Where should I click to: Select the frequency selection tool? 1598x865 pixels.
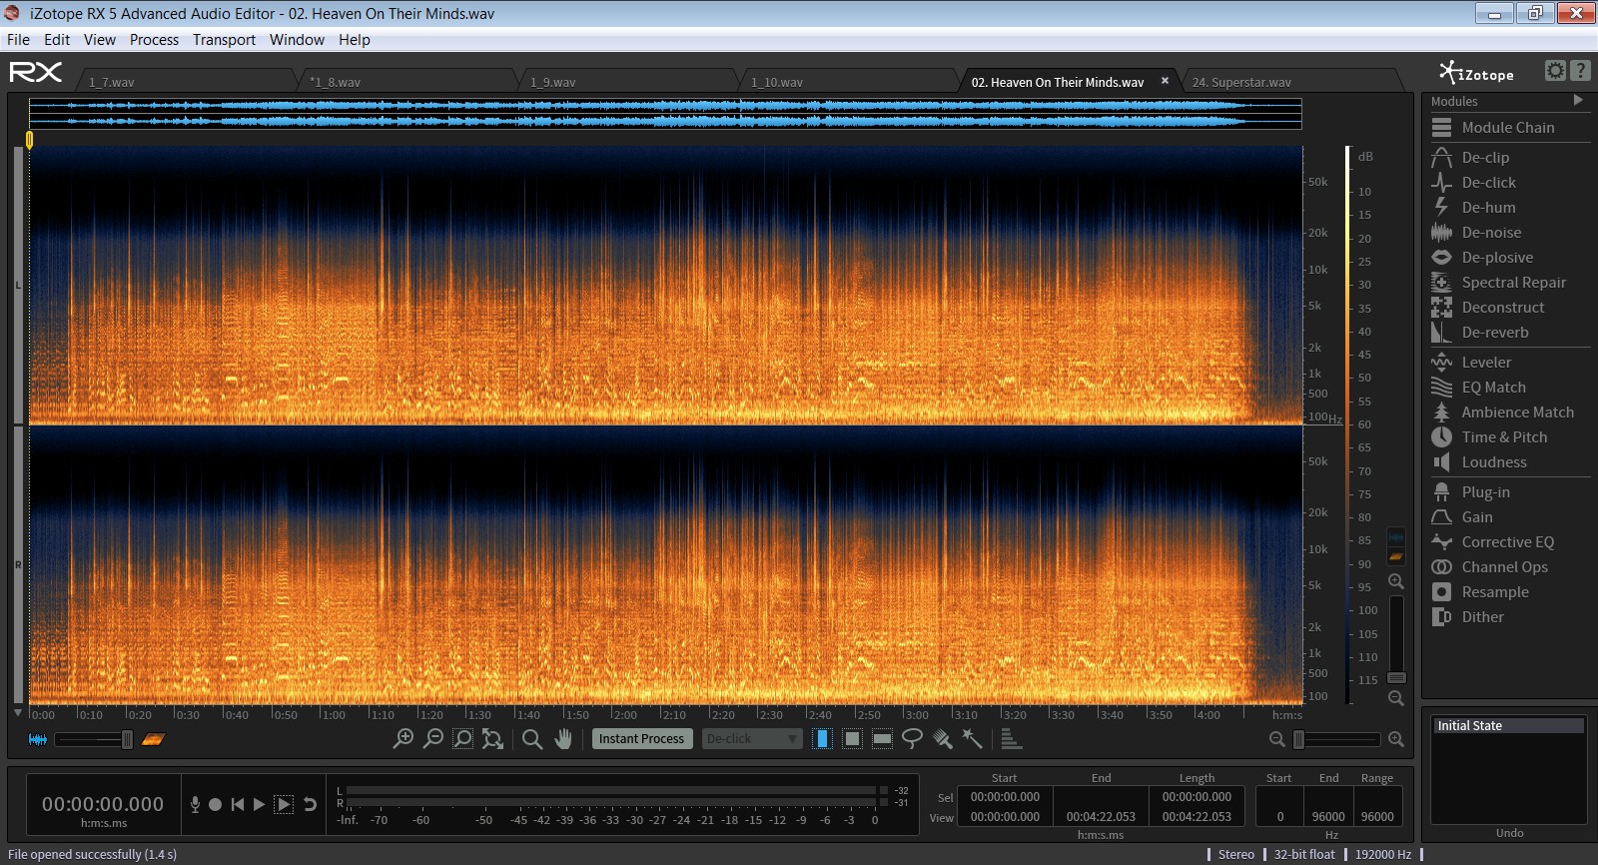(x=882, y=739)
